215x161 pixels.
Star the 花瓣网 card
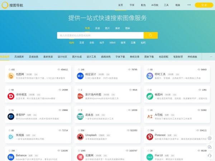(x=79, y=151)
